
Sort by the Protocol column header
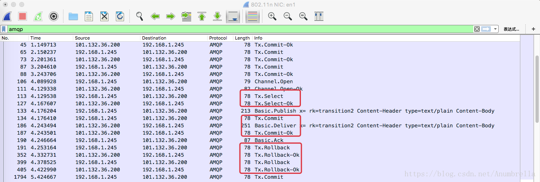[x=220, y=38]
